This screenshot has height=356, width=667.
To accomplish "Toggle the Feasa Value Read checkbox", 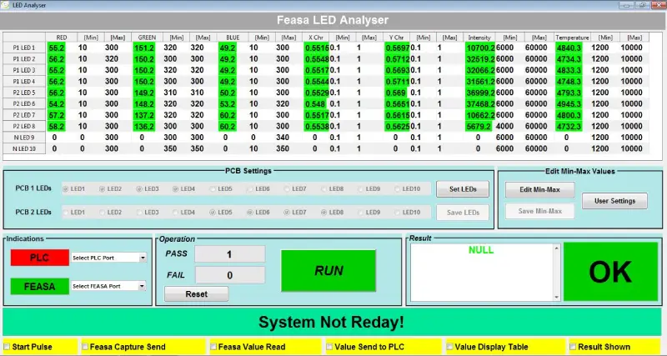I will point(213,347).
